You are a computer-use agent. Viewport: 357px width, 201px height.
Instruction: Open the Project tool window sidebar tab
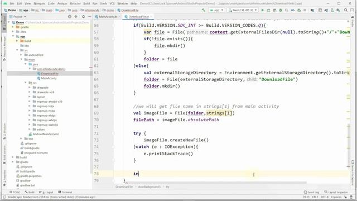pos(4,23)
